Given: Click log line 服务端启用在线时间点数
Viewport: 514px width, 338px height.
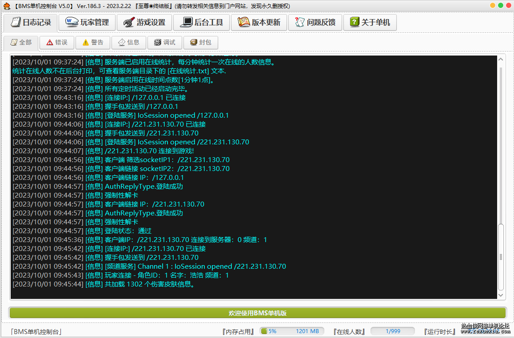Looking at the screenshot, I should (114, 80).
